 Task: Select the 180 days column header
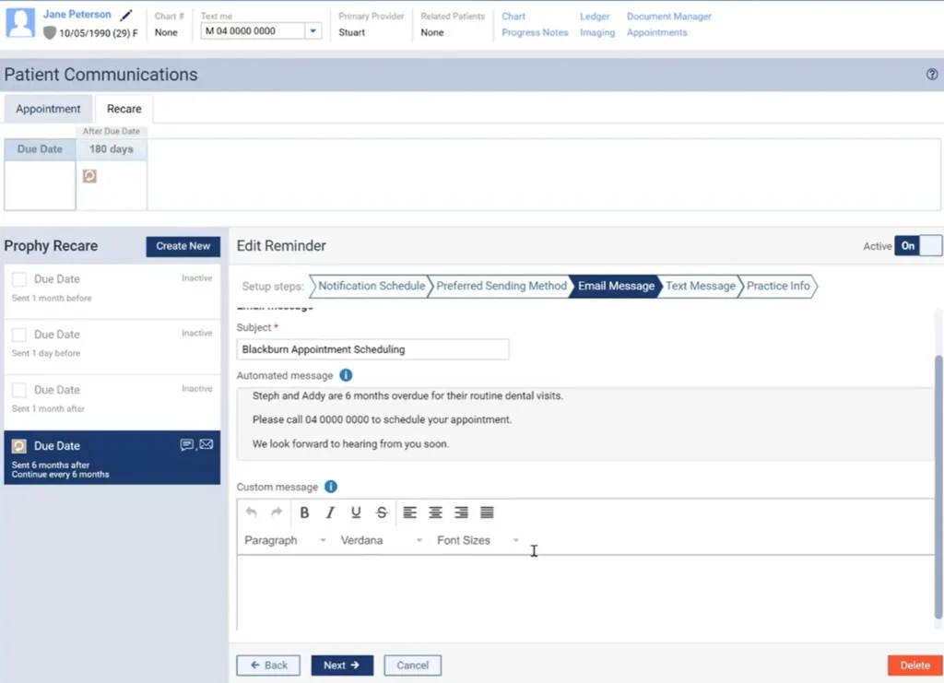coord(112,149)
